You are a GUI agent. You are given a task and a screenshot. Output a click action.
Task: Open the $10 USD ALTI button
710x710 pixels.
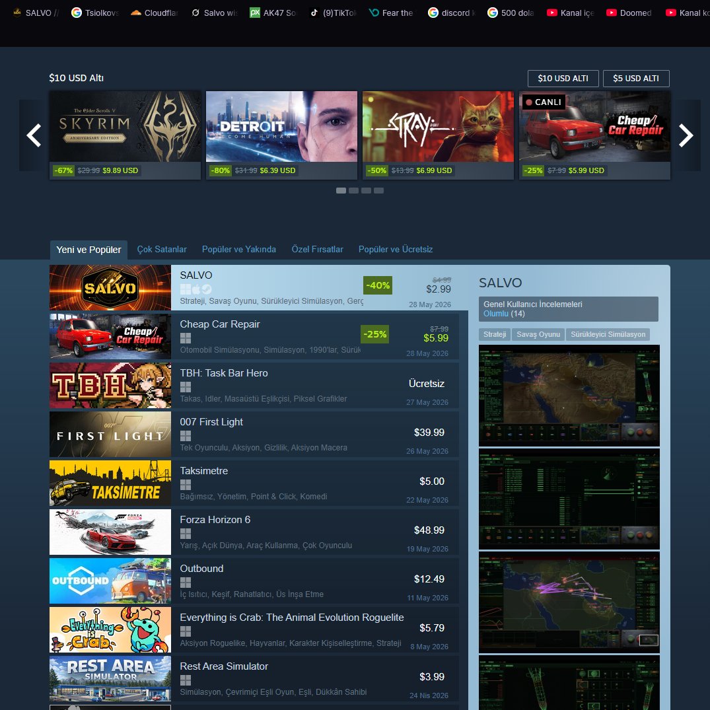pyautogui.click(x=563, y=79)
